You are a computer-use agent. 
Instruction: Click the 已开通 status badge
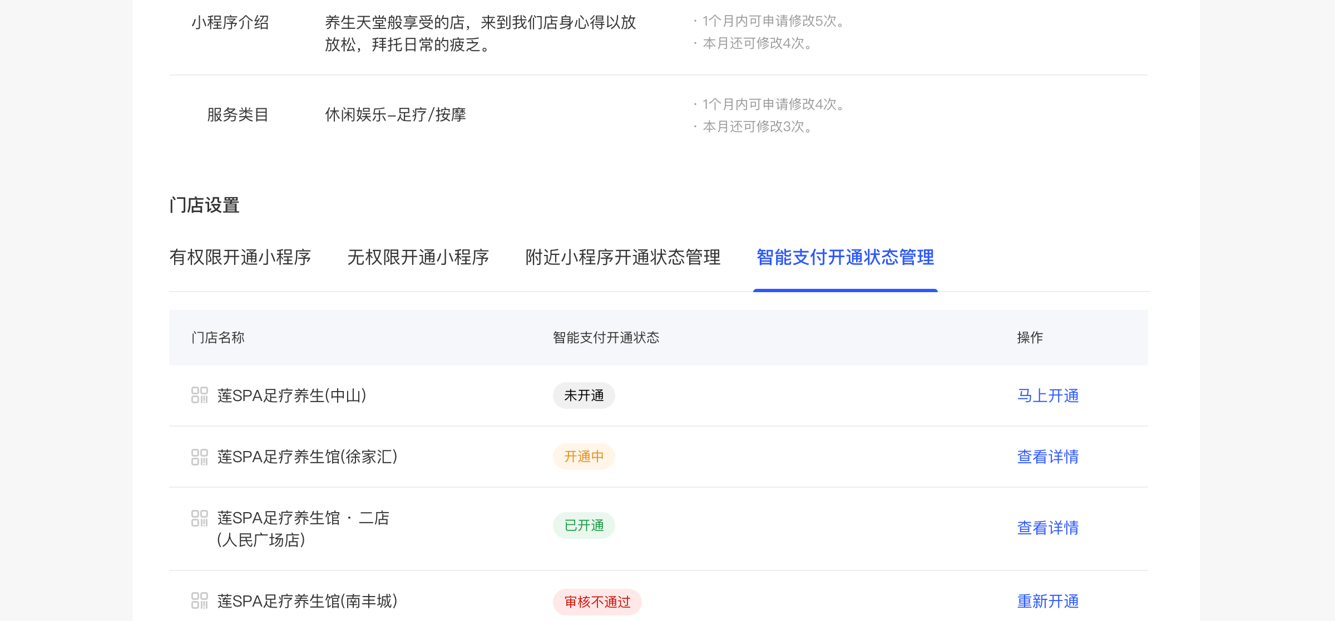(584, 525)
